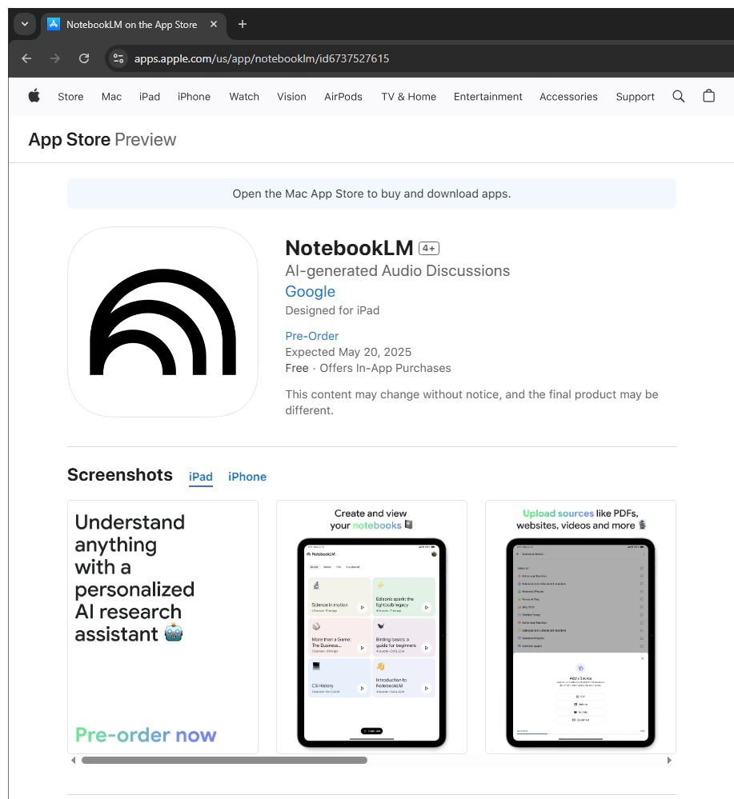Reload the page with the refresh icon
734x799 pixels.
(84, 58)
